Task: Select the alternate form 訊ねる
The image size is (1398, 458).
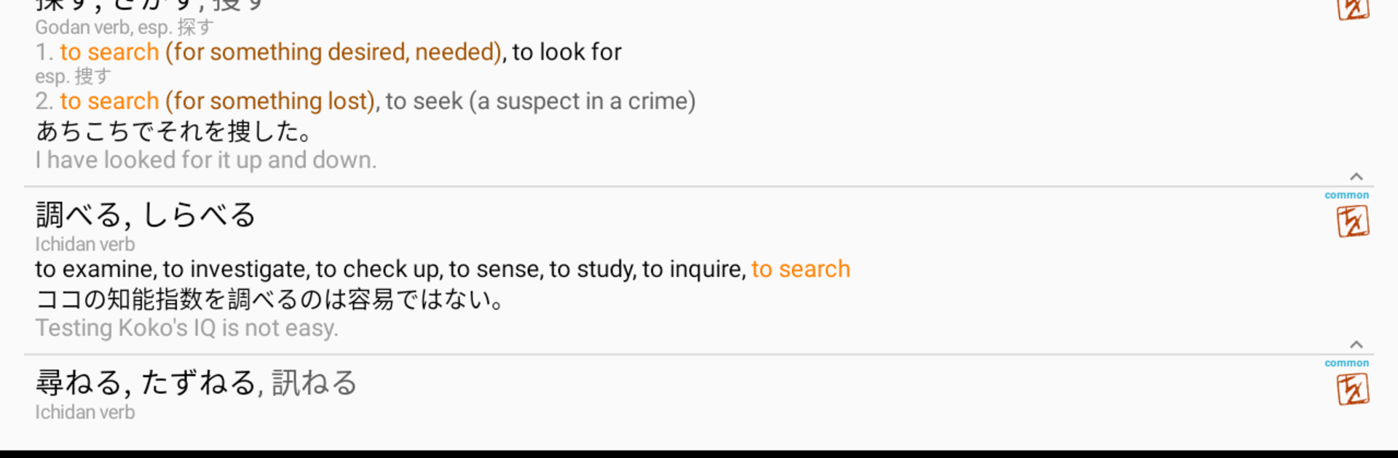Action: point(315,383)
